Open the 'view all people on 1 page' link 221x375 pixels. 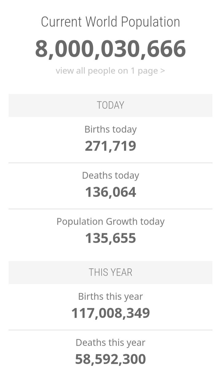click(107, 71)
